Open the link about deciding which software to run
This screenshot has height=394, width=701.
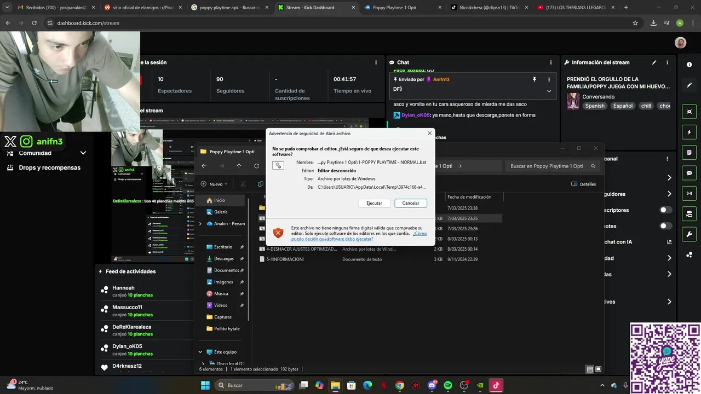tap(359, 236)
